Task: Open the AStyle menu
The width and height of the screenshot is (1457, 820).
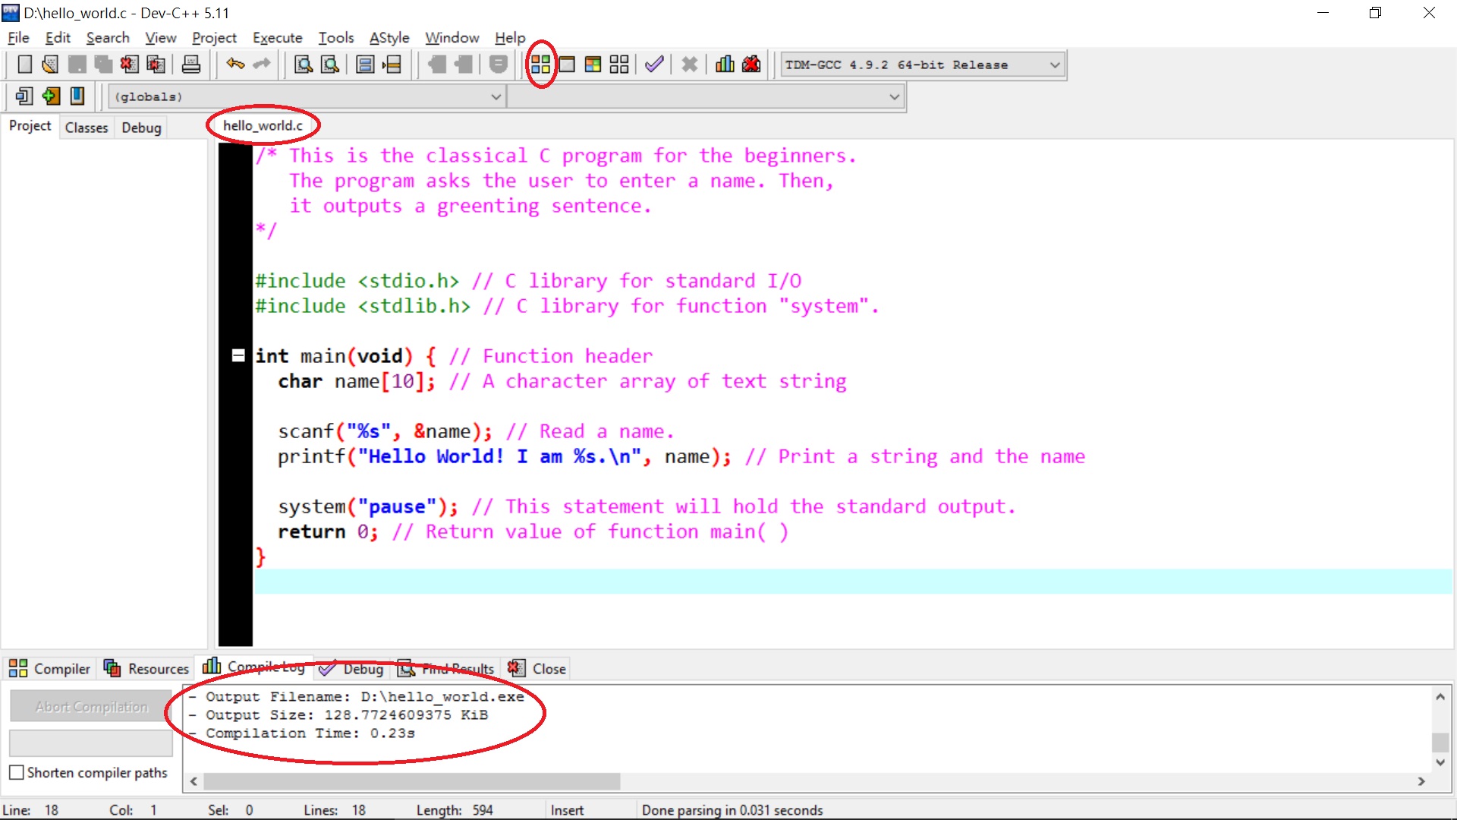Action: 389,37
